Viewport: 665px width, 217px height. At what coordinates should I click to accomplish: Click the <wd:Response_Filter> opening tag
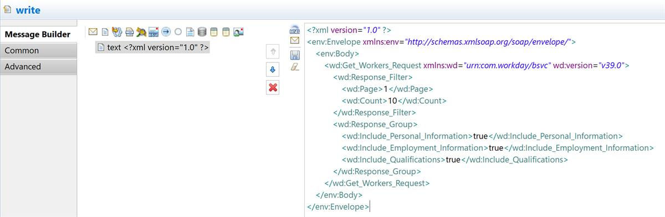tap(373, 77)
